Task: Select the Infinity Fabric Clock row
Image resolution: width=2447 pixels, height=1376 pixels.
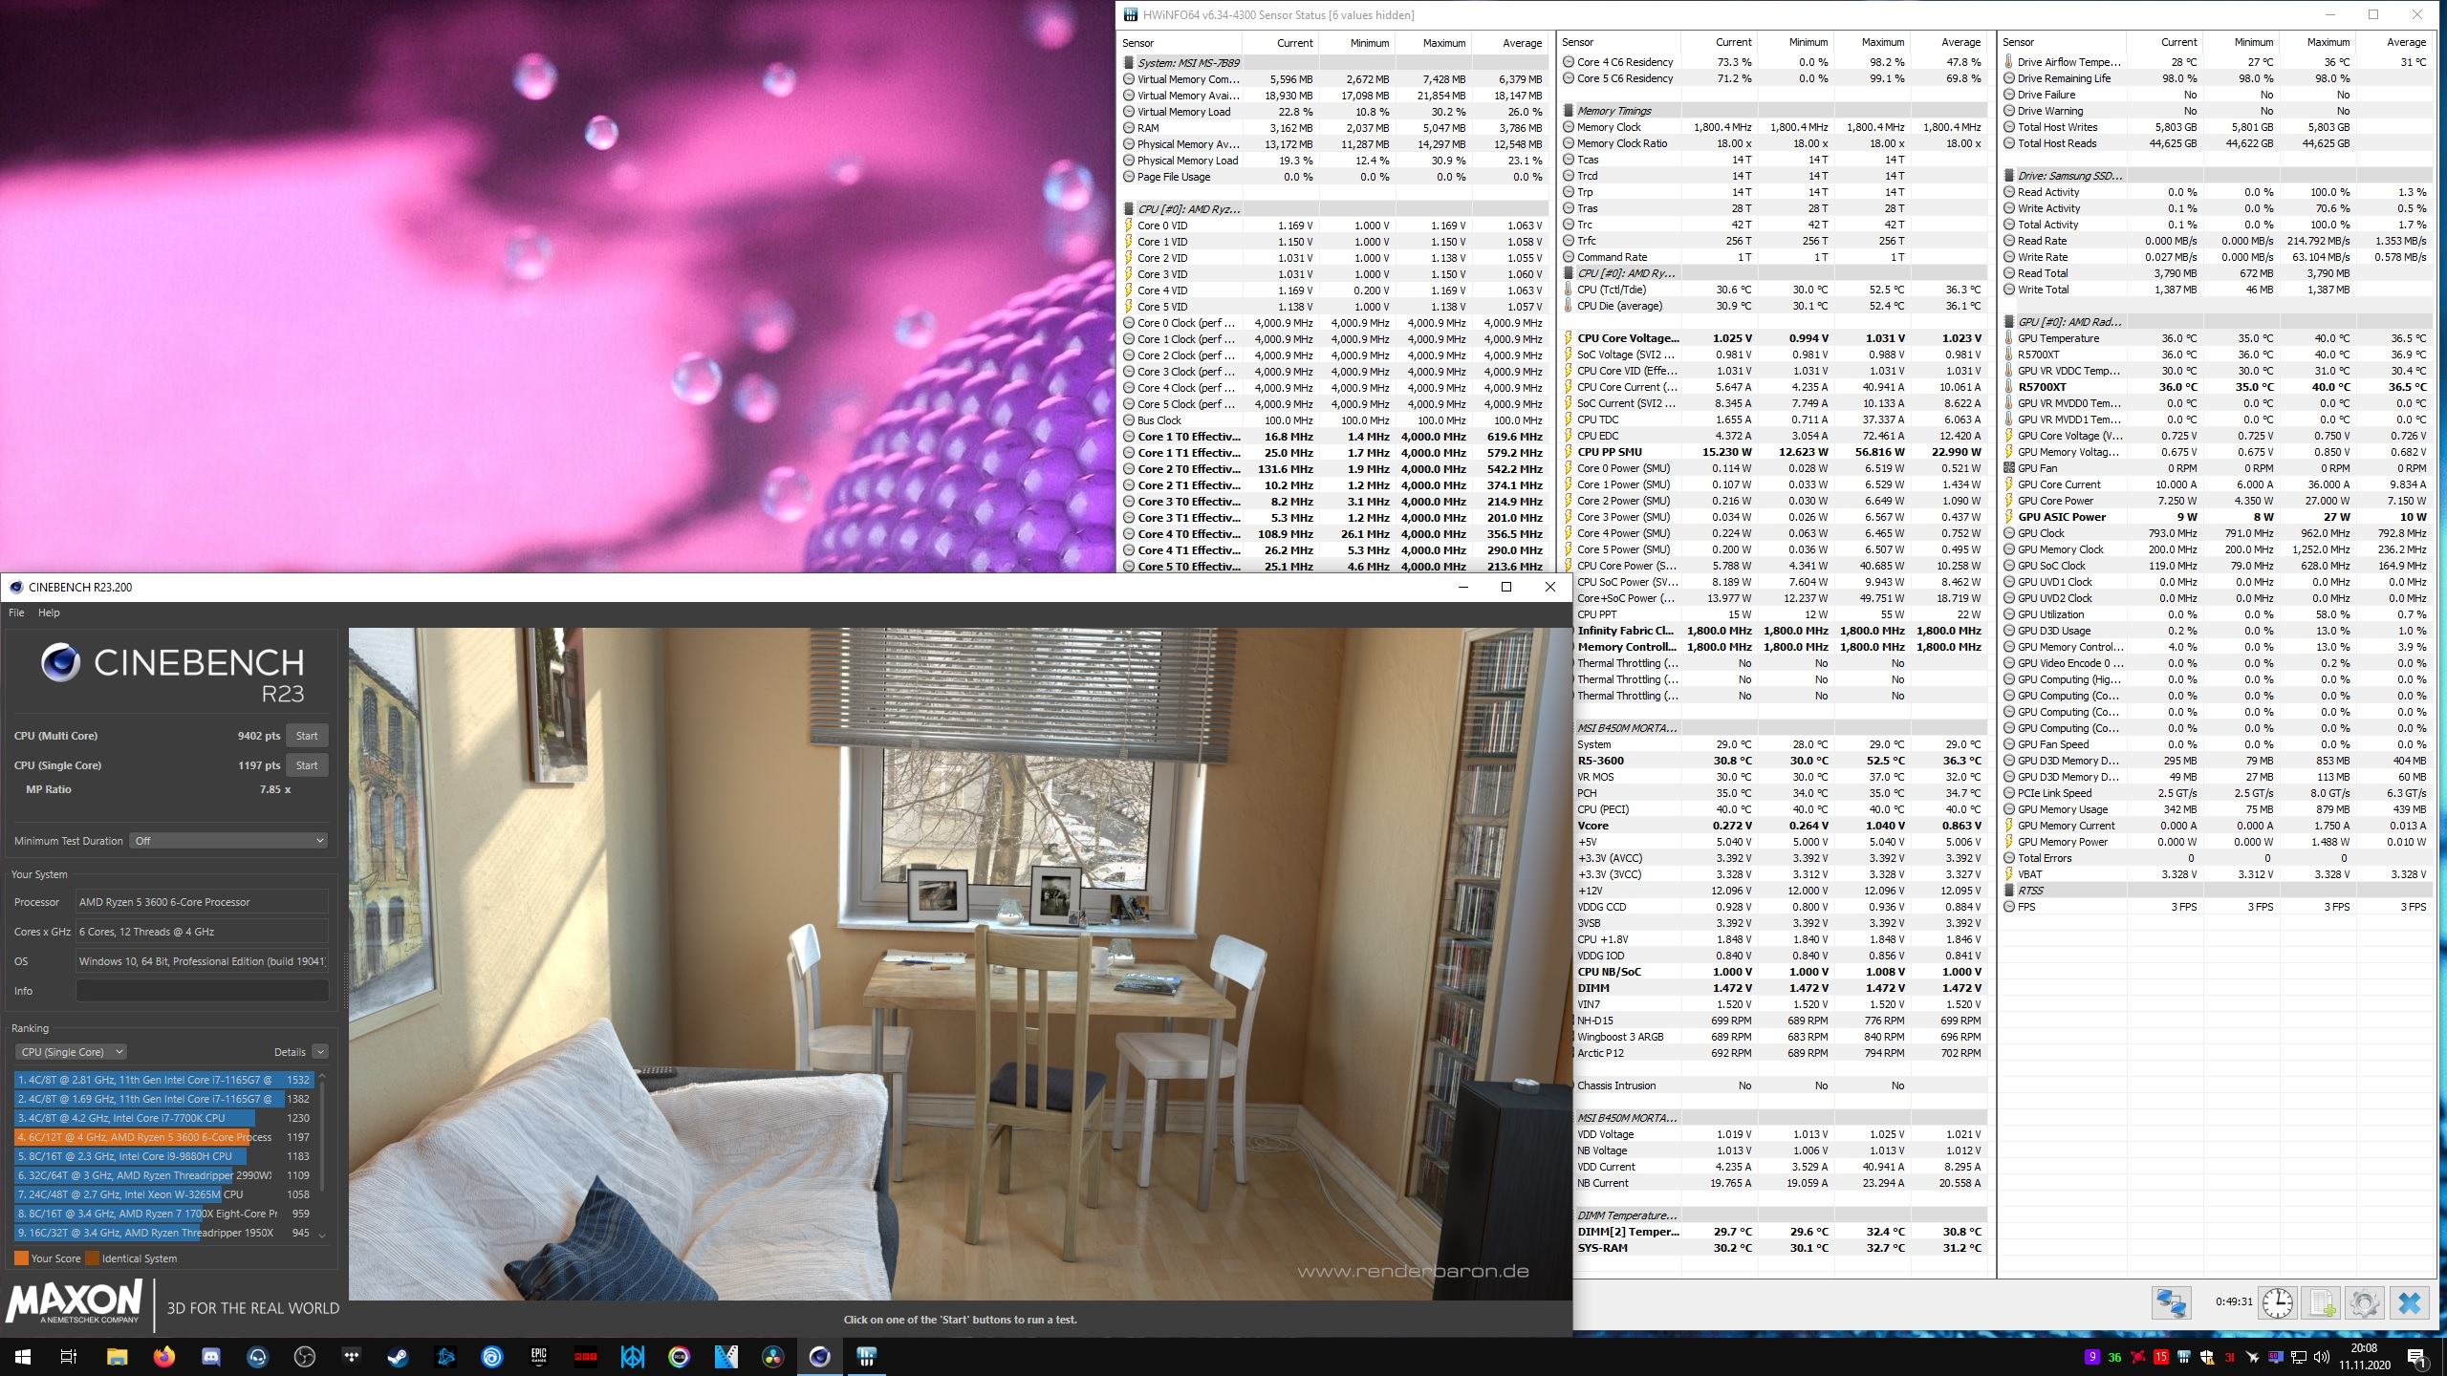Action: point(1781,631)
